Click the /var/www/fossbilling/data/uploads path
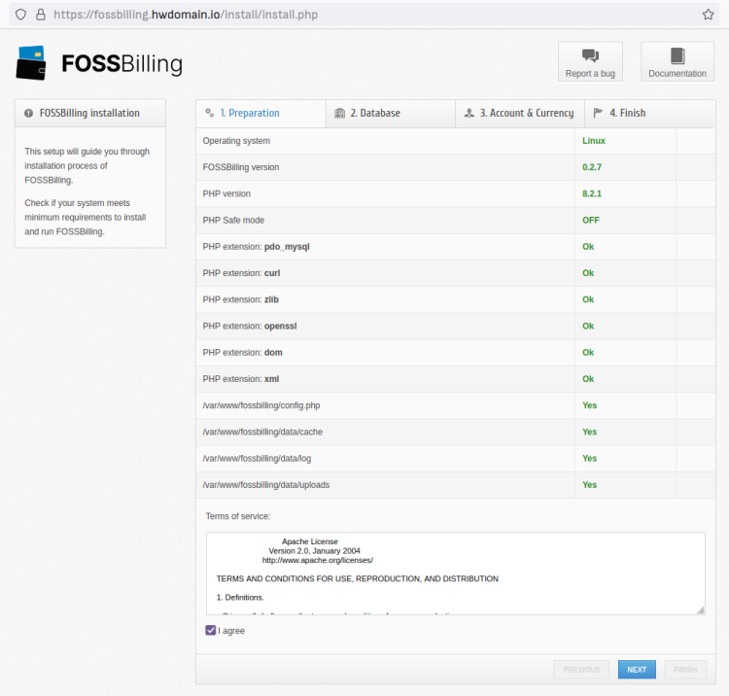The height and width of the screenshot is (696, 729). tap(266, 485)
